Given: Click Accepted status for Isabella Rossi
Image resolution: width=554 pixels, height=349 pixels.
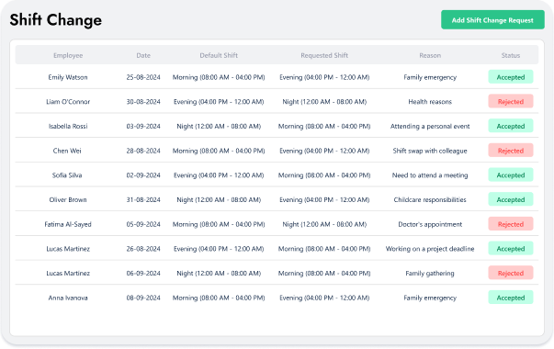Looking at the screenshot, I should (x=511, y=126).
